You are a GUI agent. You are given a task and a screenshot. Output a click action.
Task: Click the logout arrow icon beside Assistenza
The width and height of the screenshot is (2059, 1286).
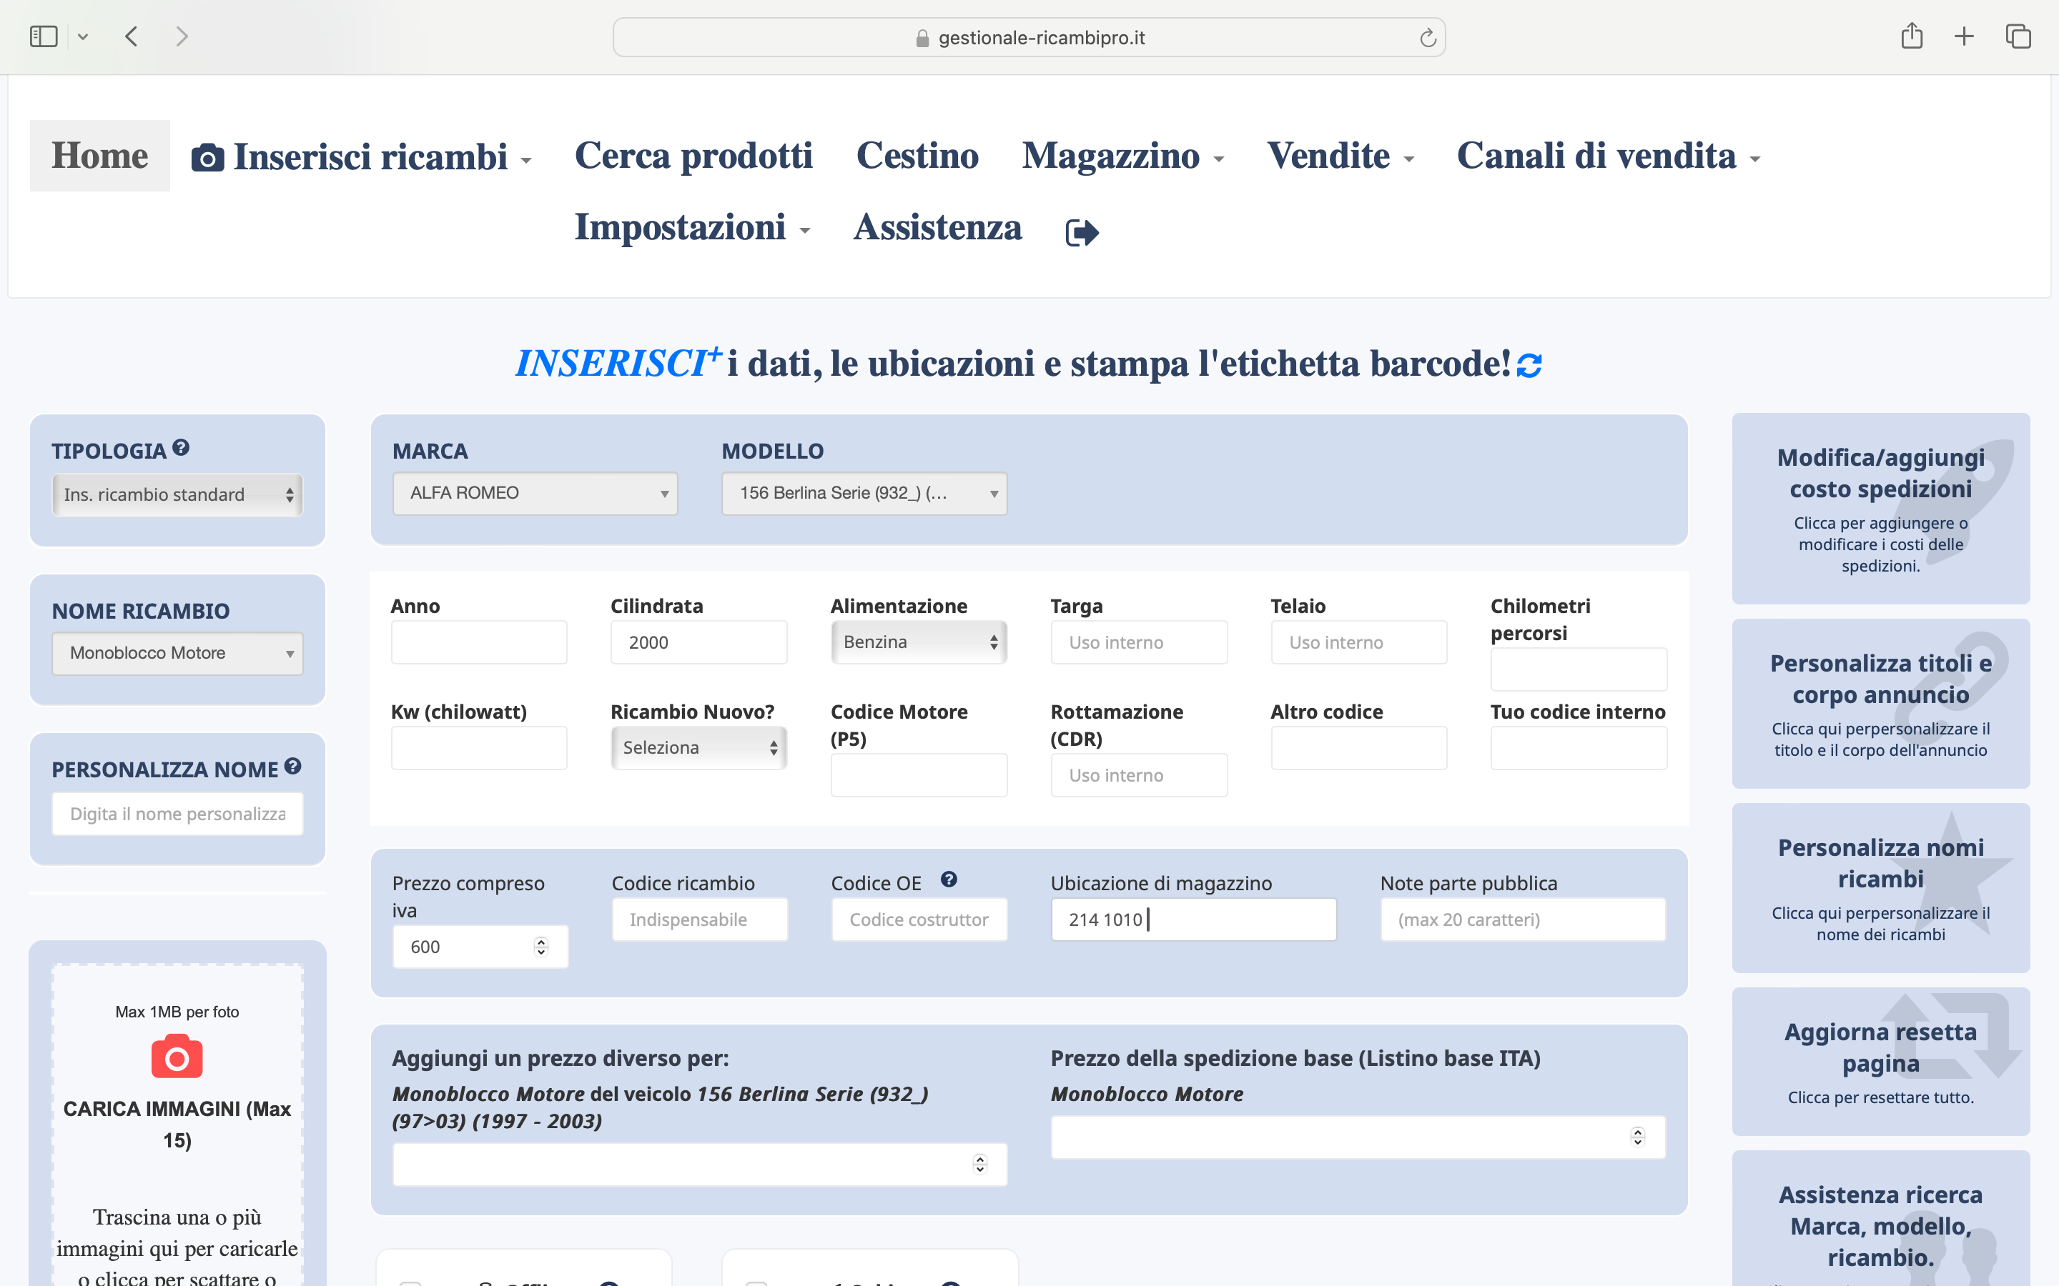(x=1082, y=231)
